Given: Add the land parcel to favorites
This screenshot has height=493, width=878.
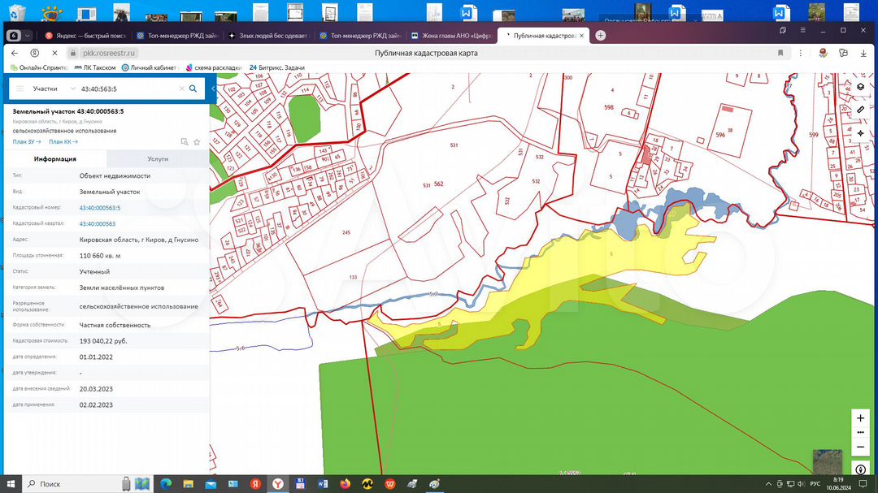Looking at the screenshot, I should pyautogui.click(x=196, y=141).
